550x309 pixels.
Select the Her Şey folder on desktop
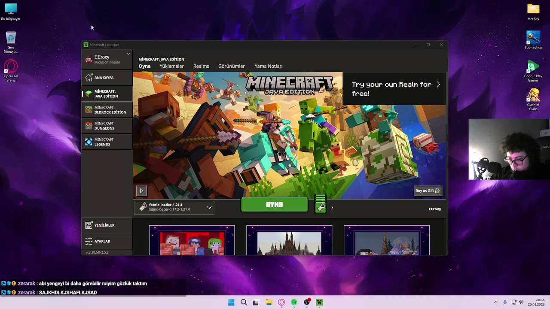coord(533,12)
